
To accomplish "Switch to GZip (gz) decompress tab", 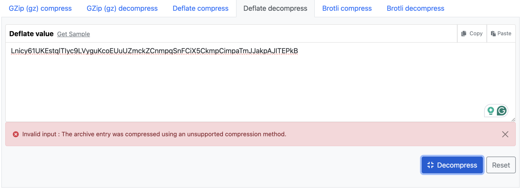I will (x=122, y=8).
